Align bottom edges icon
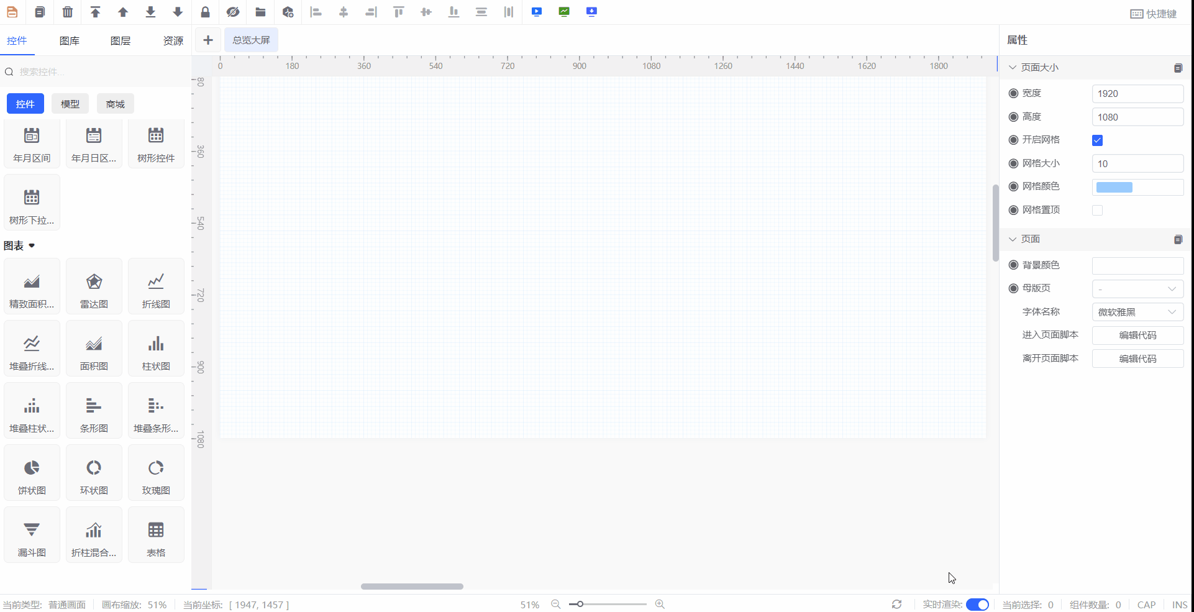1194x612 pixels. coord(454,12)
